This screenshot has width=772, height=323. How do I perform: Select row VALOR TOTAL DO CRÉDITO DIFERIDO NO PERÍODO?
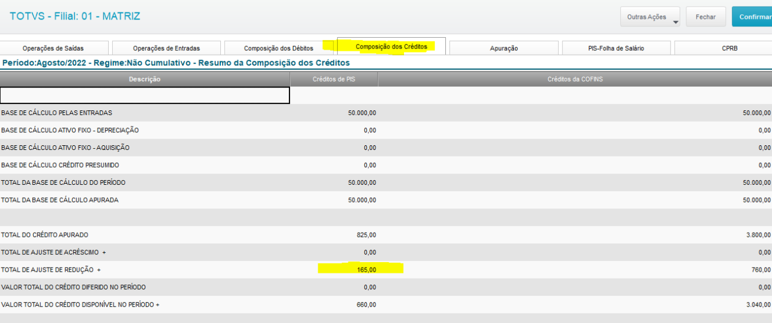point(386,287)
